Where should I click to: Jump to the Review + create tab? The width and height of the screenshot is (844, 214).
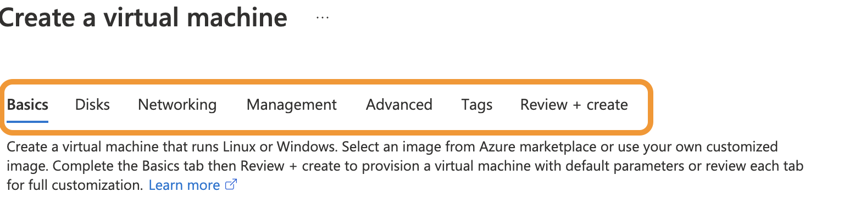(x=574, y=105)
